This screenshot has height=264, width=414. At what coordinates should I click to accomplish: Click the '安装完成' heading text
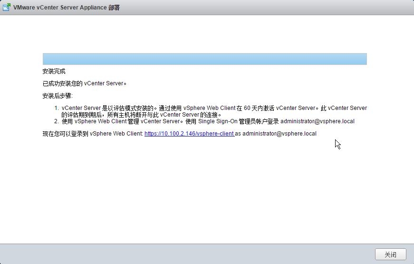click(x=54, y=71)
